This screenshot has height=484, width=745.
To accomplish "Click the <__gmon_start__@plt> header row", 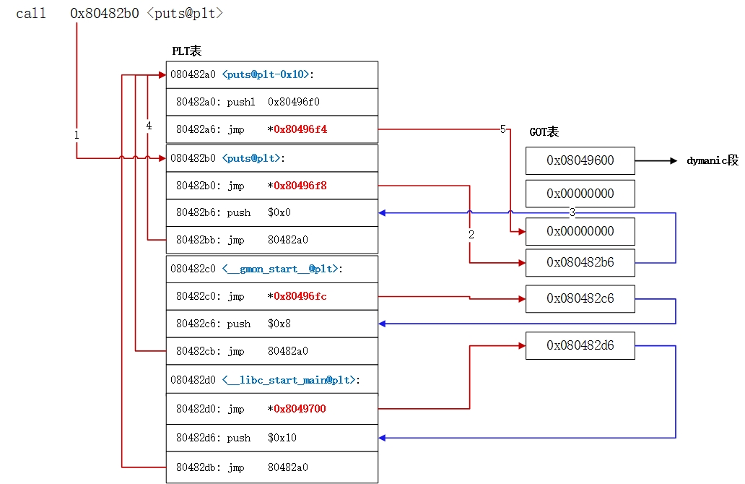I will 271,269.
